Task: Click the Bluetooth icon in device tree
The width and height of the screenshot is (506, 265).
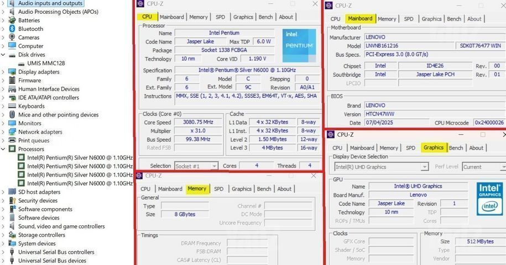Action: point(12,29)
